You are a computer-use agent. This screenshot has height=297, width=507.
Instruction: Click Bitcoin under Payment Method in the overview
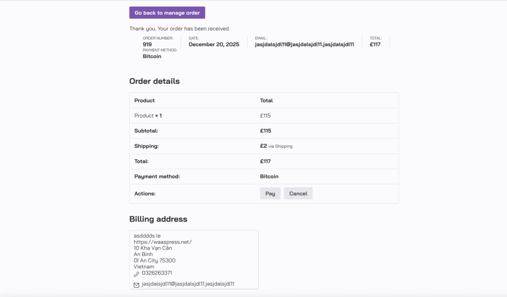pos(152,56)
